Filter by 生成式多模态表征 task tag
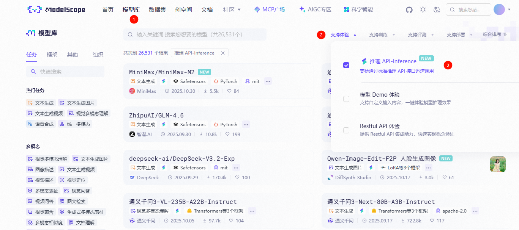 [82, 212]
